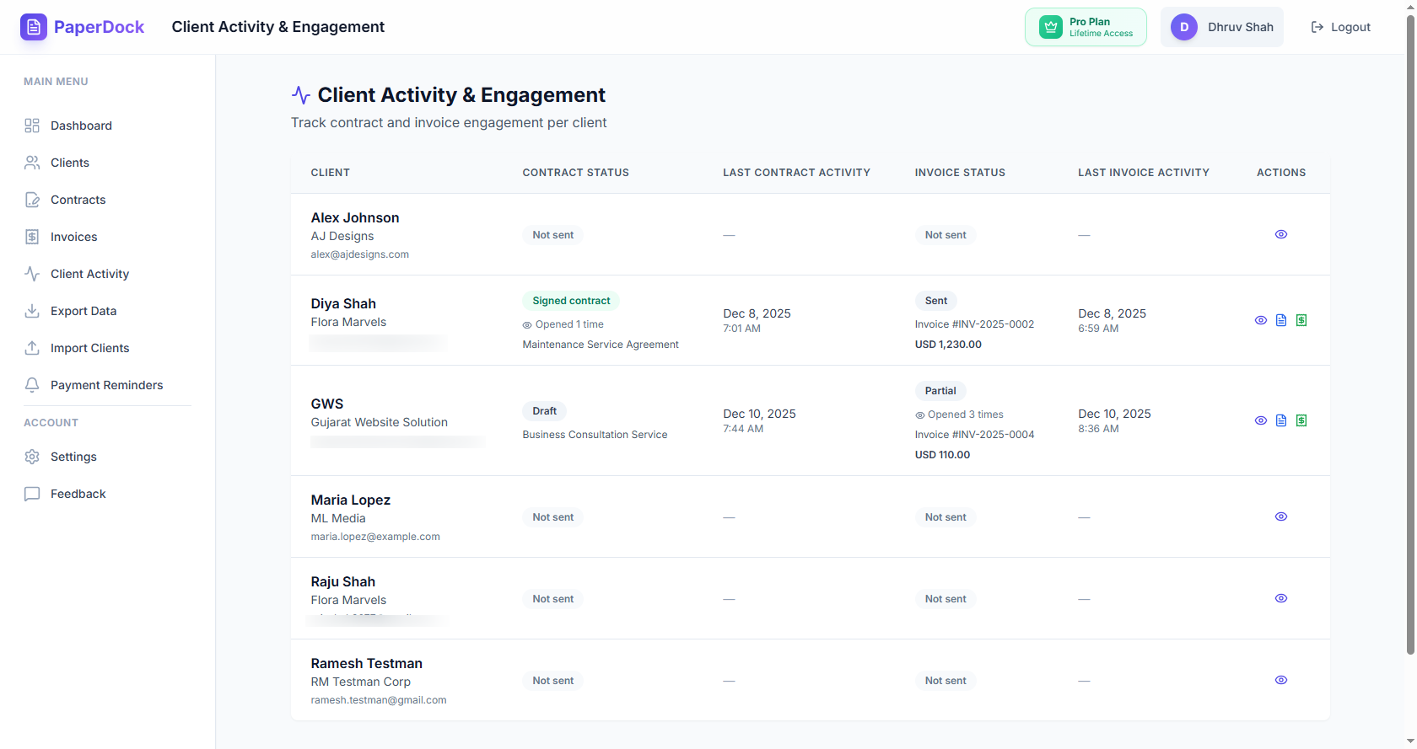Image resolution: width=1417 pixels, height=749 pixels.
Task: Click LAST INVOICE ACTIVITY column header
Action: point(1144,173)
